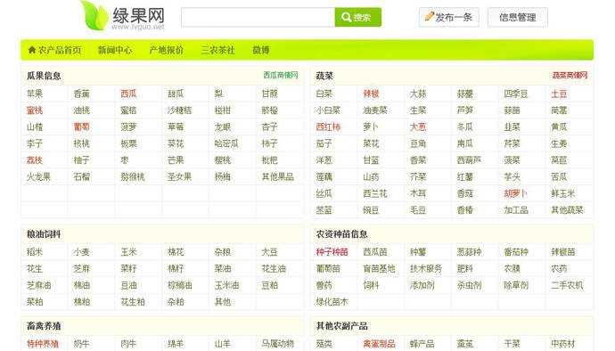The height and width of the screenshot is (351, 615).
Task: Open 西红柿 category
Action: pyautogui.click(x=328, y=127)
